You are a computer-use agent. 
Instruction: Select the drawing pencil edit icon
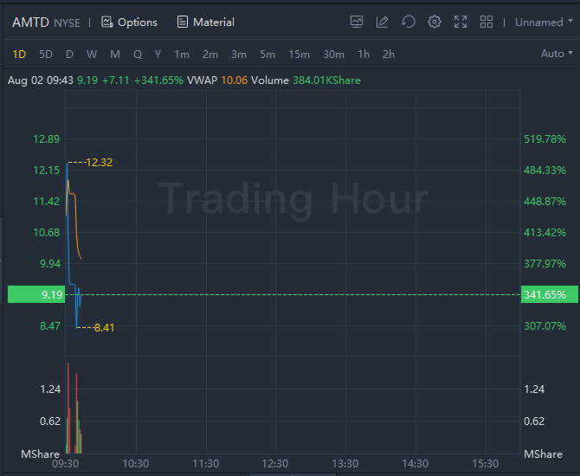pyautogui.click(x=382, y=22)
